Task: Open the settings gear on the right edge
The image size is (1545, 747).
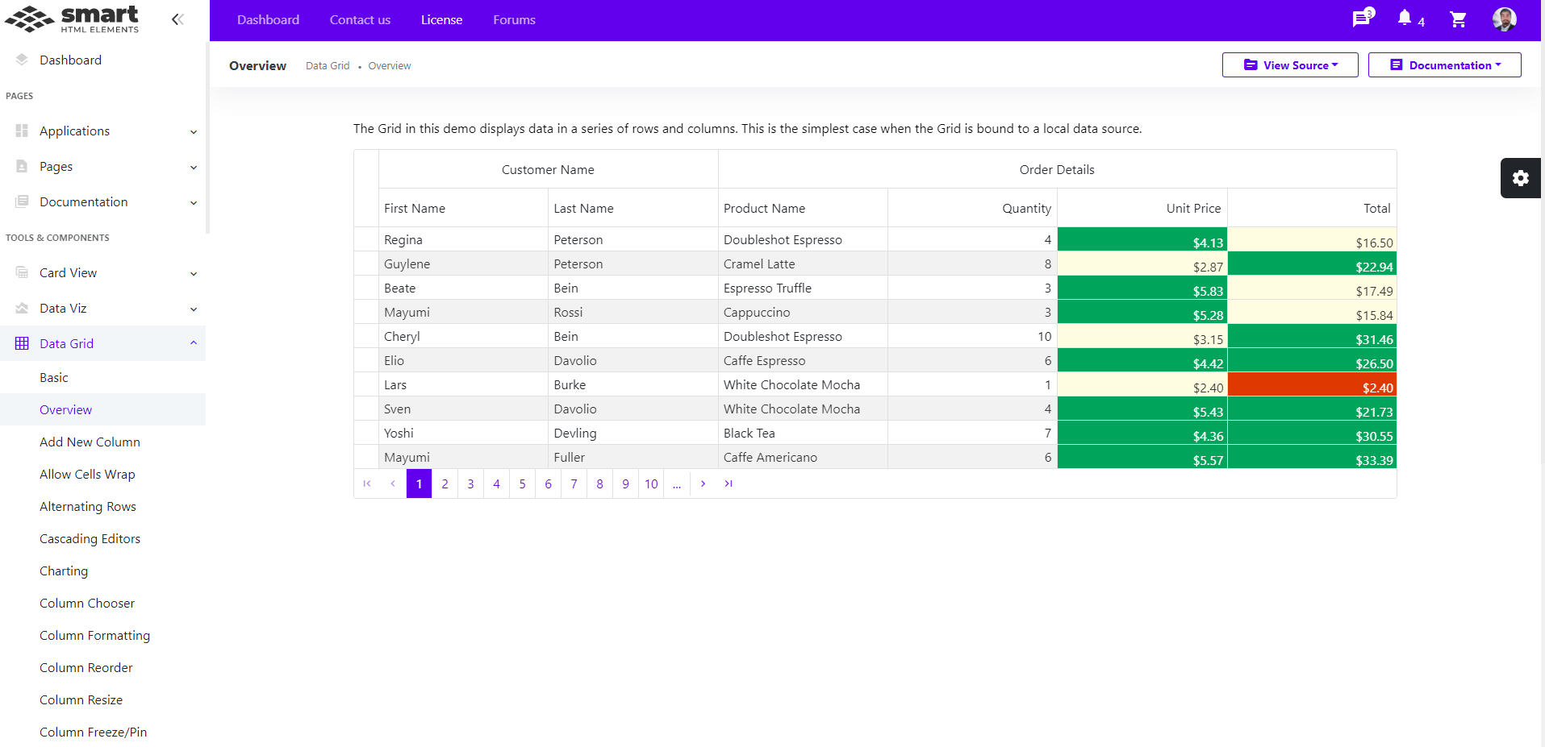Action: (1520, 178)
